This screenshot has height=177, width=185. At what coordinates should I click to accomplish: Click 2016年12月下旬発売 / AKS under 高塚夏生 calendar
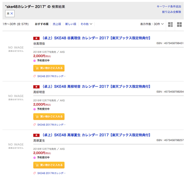pos(49,149)
